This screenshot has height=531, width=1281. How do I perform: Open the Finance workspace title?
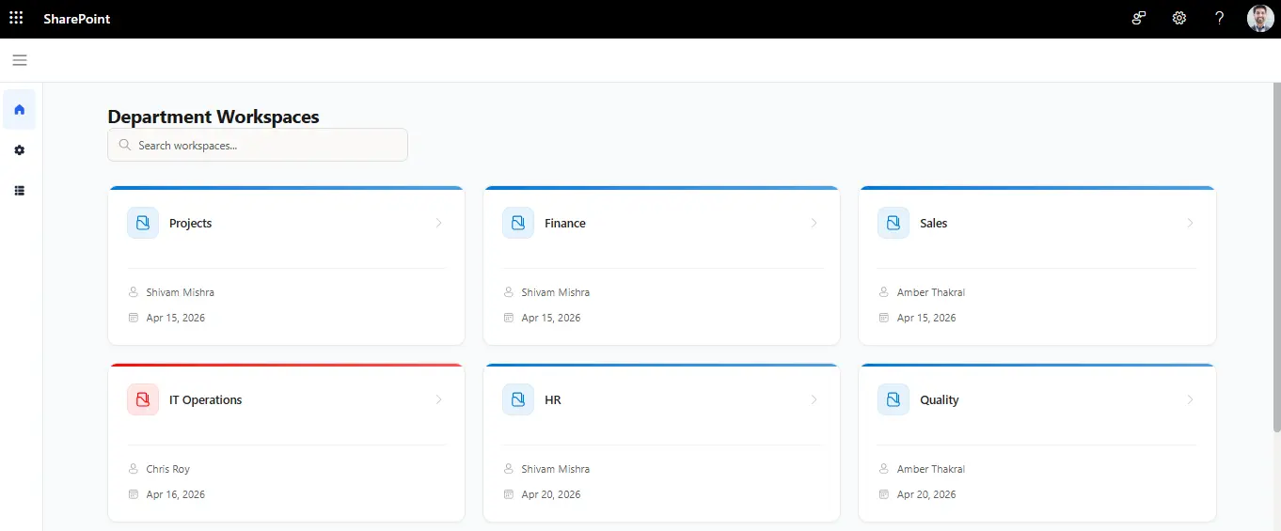click(565, 223)
